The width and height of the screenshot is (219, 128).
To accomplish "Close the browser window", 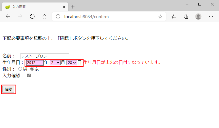I will pyautogui.click(x=212, y=4).
